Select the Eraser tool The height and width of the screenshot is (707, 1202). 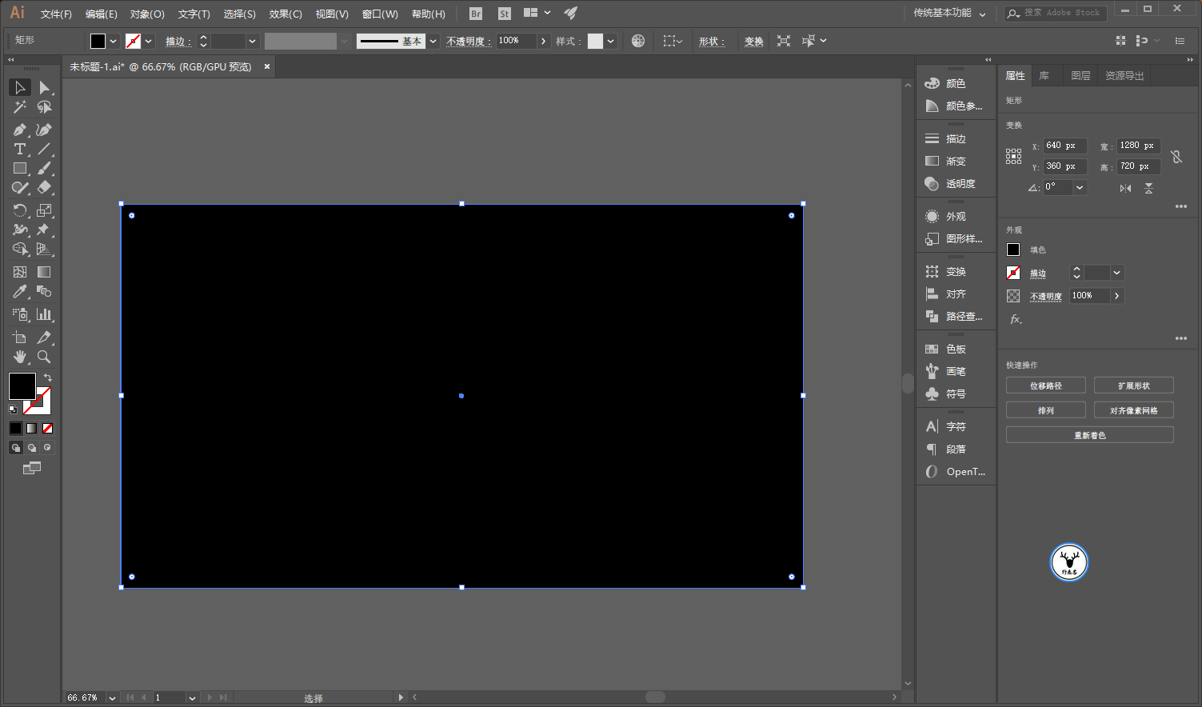tap(44, 188)
